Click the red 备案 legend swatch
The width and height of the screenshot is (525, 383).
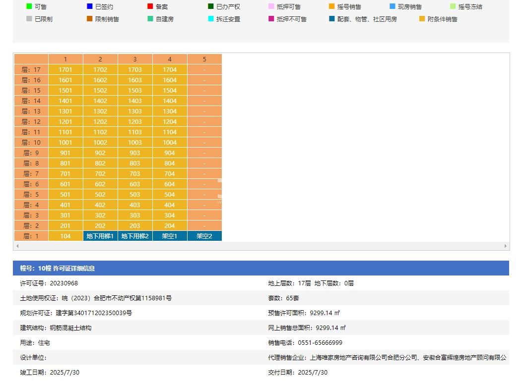(150, 6)
